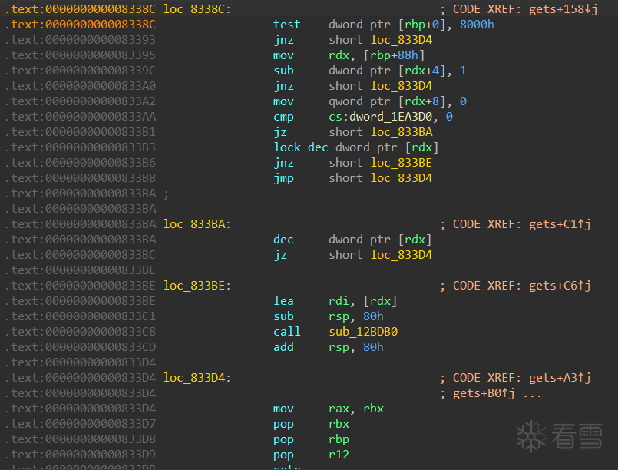The height and width of the screenshot is (470, 618).
Task: Select qword ptr [rdx+8] operand
Action: pos(388,101)
